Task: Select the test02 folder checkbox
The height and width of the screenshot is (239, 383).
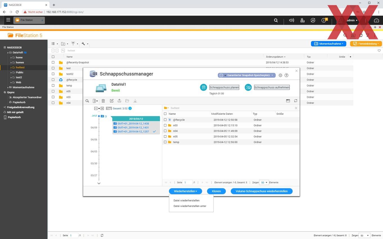Action: point(53,74)
